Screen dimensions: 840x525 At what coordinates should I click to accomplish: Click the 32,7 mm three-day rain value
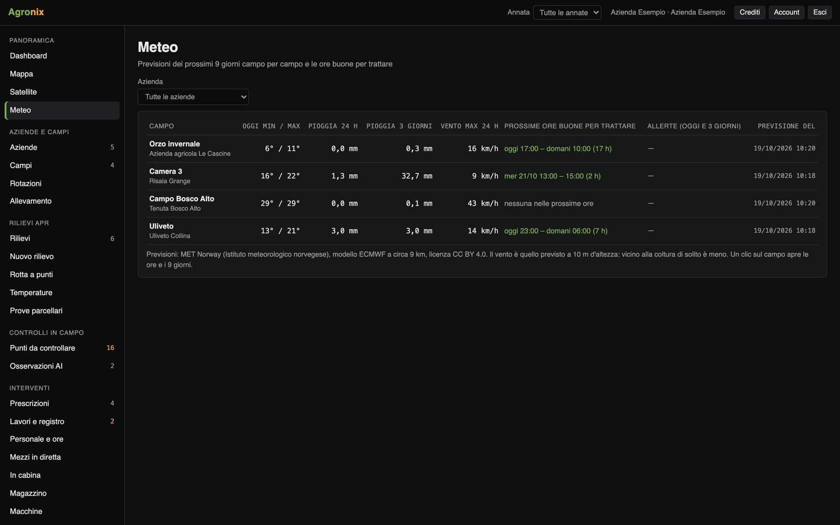(x=417, y=176)
